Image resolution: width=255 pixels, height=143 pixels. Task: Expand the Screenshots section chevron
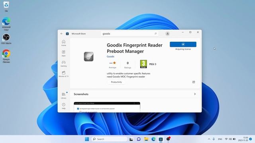[x=195, y=94]
